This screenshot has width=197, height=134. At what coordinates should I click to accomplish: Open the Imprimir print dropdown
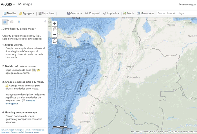click(111, 13)
